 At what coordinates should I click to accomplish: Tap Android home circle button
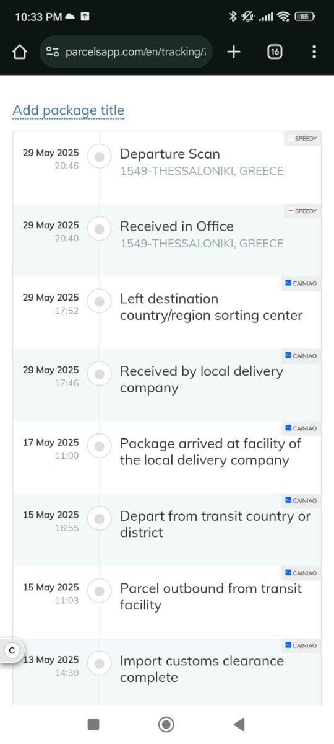pos(166,724)
